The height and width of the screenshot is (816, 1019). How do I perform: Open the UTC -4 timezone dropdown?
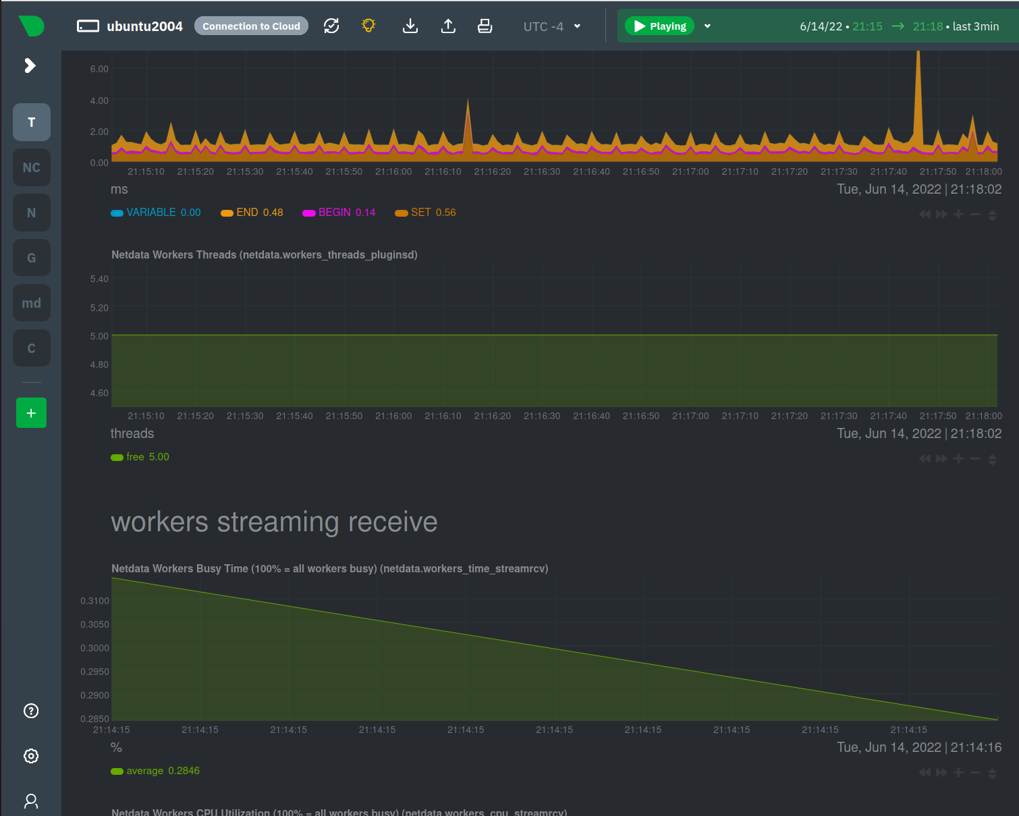[551, 26]
